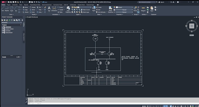This screenshot has width=199, height=107.
Task: Click the Paste clipboard tool
Action: coord(152,9)
